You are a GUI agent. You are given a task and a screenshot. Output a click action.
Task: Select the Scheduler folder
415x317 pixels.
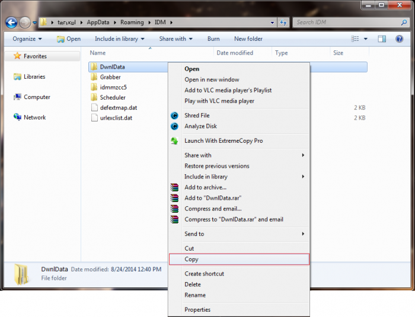(x=113, y=98)
